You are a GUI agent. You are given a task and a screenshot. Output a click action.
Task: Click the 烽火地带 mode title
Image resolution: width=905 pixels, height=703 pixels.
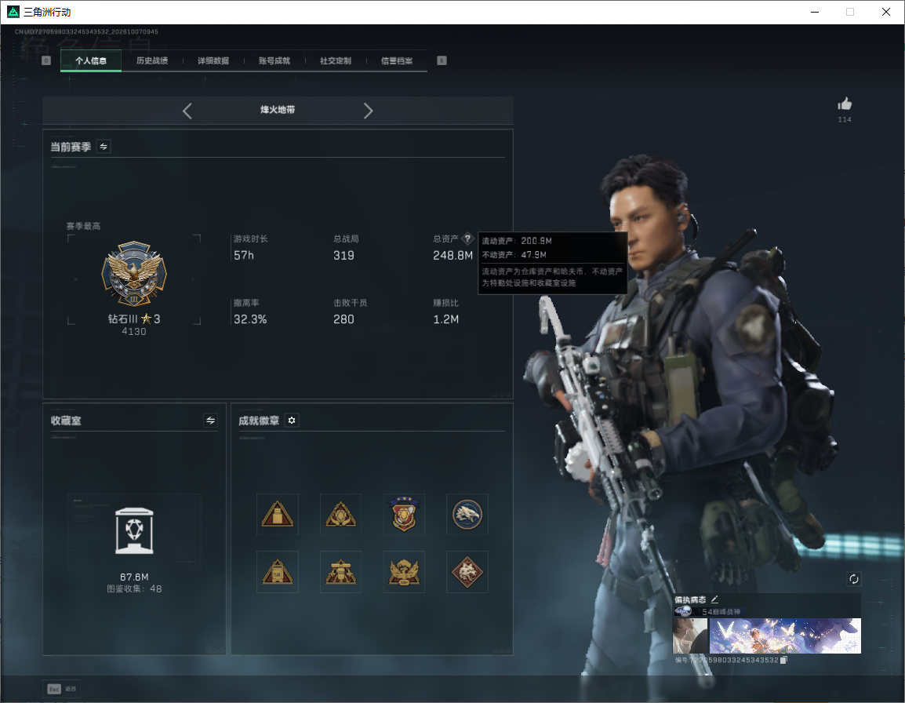[x=278, y=110]
